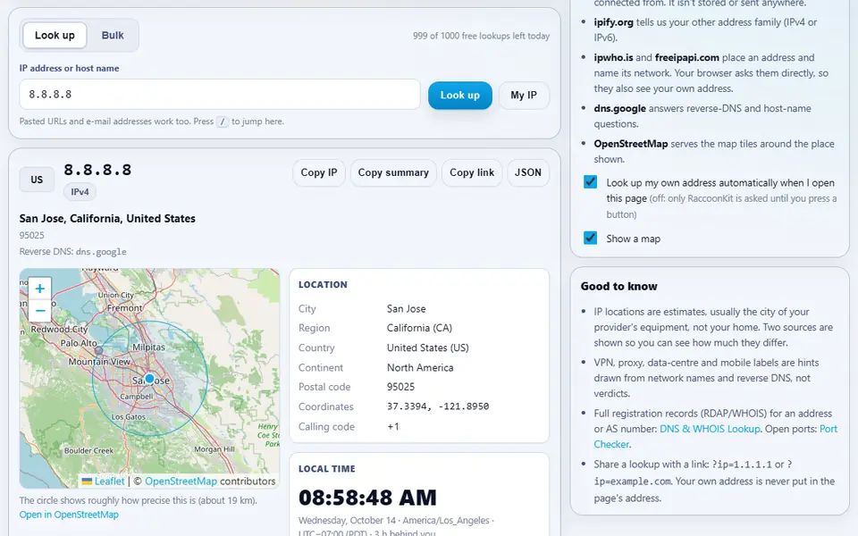Zoom in on the map

(40, 289)
